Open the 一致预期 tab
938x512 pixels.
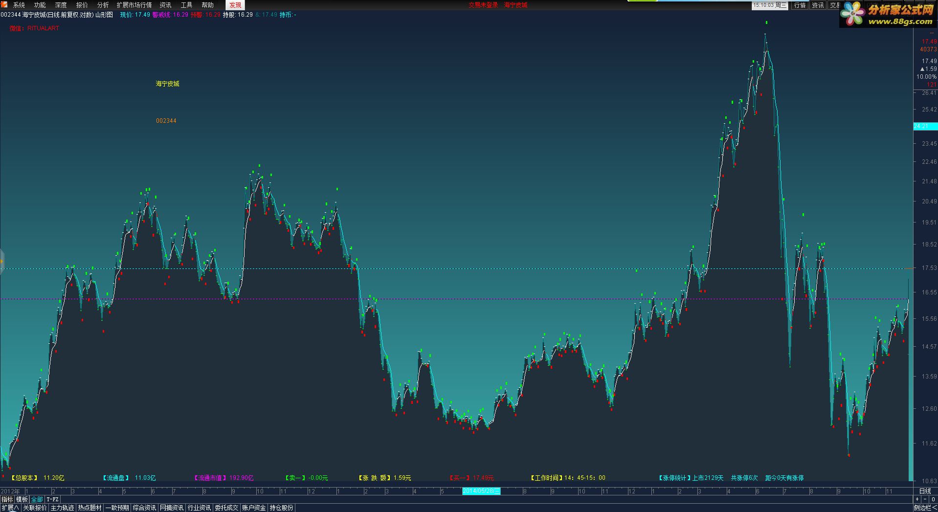pos(117,508)
